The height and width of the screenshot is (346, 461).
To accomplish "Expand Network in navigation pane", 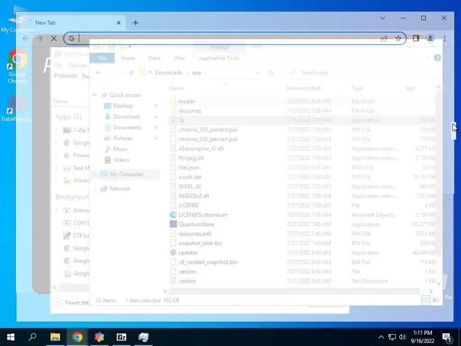I will click(x=95, y=189).
